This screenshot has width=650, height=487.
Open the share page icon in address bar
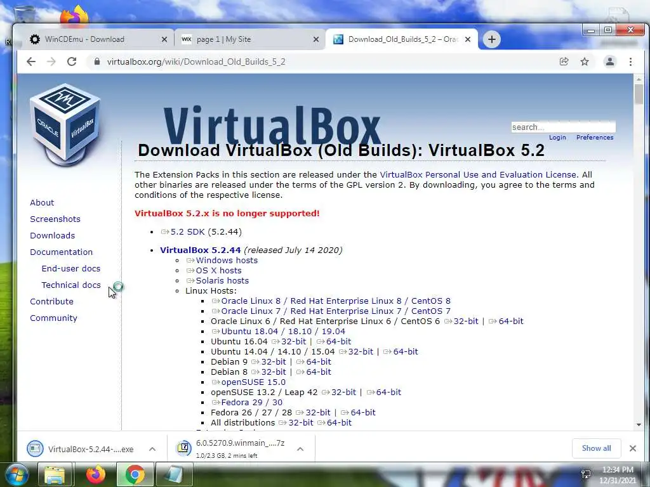point(564,62)
